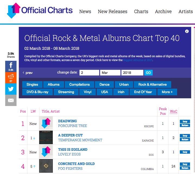Open the Biggest Albums of 2017 link
This screenshot has width=195, height=174.
[138, 60]
